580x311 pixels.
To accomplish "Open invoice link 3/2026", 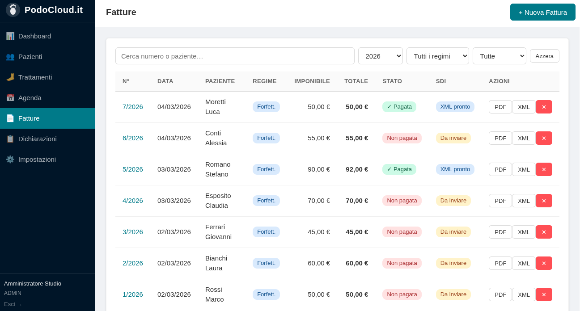I will point(133,232).
